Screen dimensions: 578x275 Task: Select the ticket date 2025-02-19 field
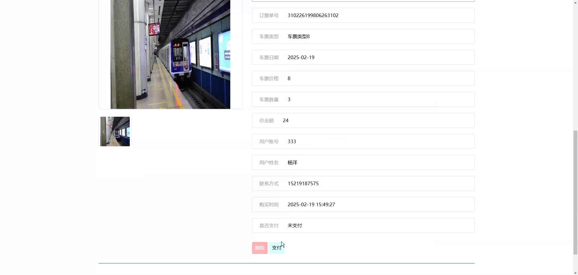[363, 57]
